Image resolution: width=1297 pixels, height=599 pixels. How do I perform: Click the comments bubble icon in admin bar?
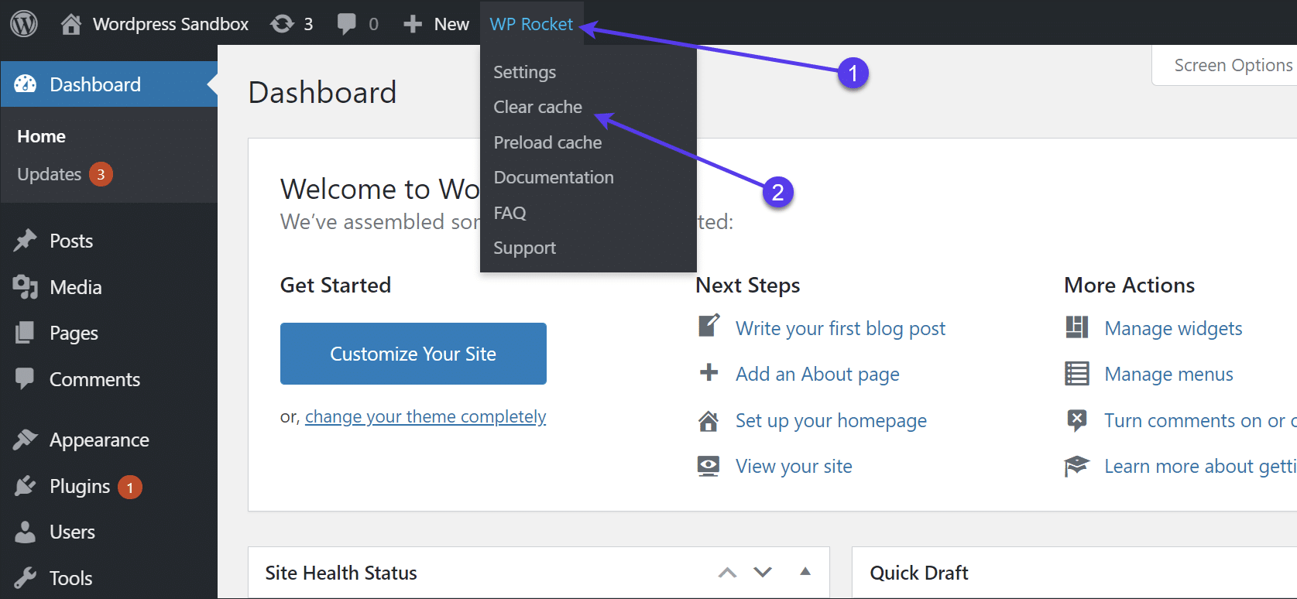point(346,24)
